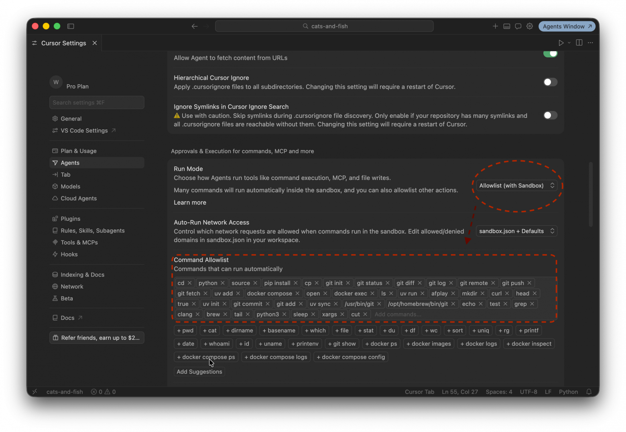
Task: Click the plus icon in the title bar
Action: 495,26
